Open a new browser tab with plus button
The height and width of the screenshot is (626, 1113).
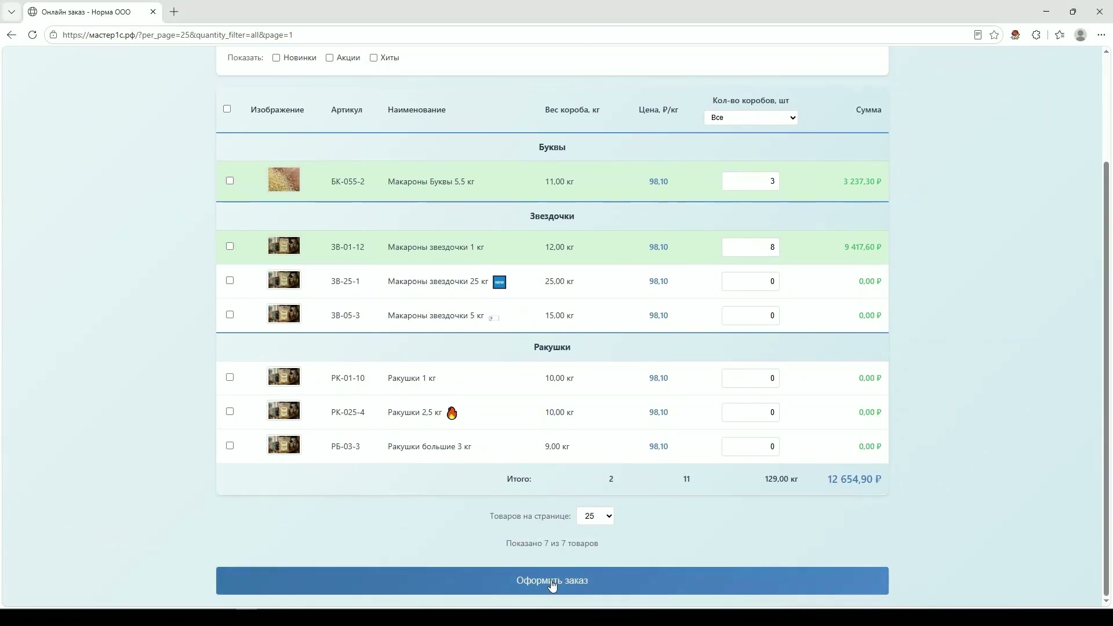[x=174, y=12]
